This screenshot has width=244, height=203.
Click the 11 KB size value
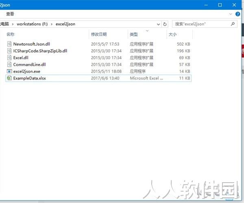coord(185,78)
